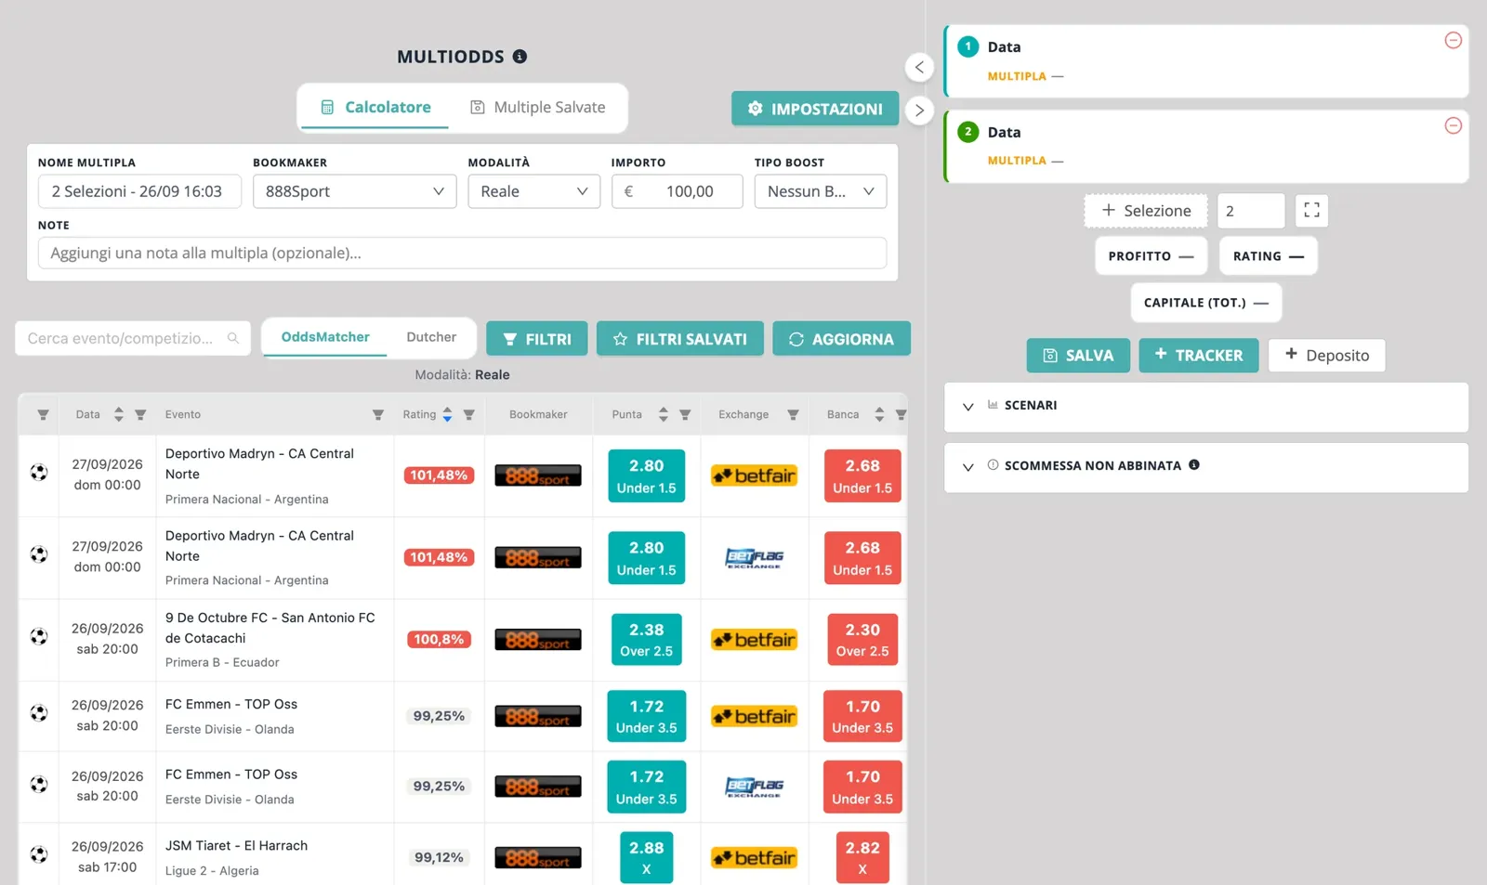Click the soccer ball icon for 9 De Octubre FC row
The width and height of the screenshot is (1487, 885).
(x=39, y=637)
